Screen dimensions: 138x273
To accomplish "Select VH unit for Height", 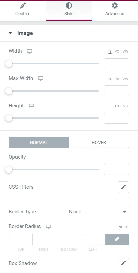I will pos(126,106).
